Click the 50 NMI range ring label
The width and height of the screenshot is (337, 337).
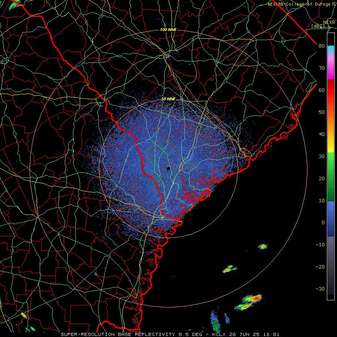[168, 99]
